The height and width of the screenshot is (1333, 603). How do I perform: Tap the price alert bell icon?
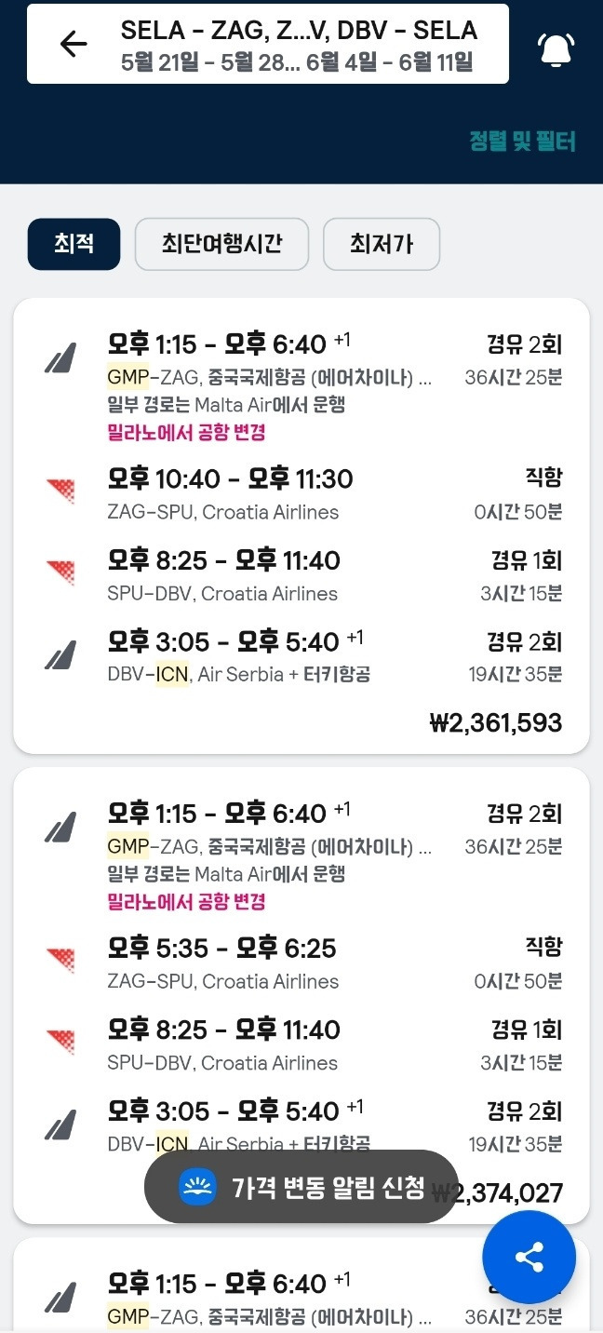click(x=556, y=48)
